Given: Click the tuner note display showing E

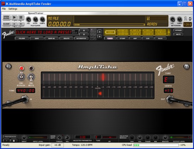Looking at the screenshot, I should coord(169,80).
